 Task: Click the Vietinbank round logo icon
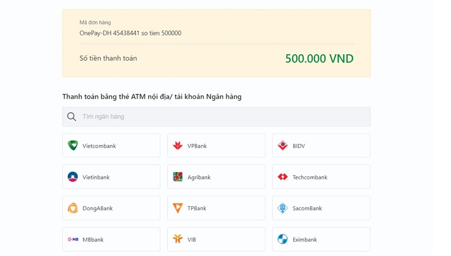click(x=73, y=177)
